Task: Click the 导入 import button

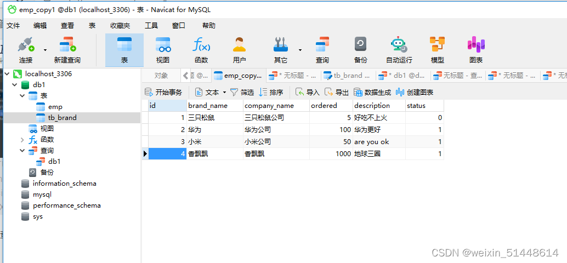Action: (308, 92)
